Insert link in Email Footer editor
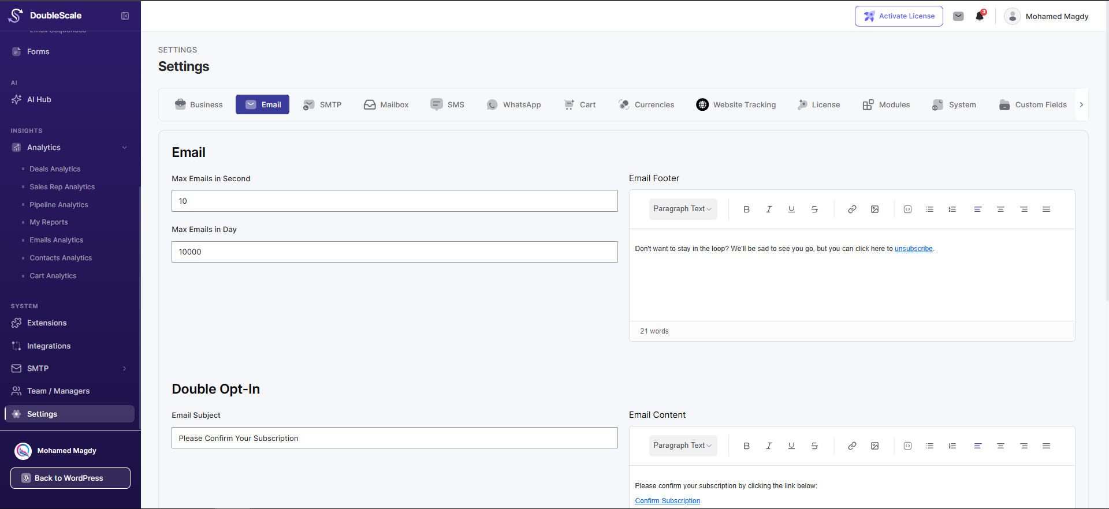 coord(852,209)
